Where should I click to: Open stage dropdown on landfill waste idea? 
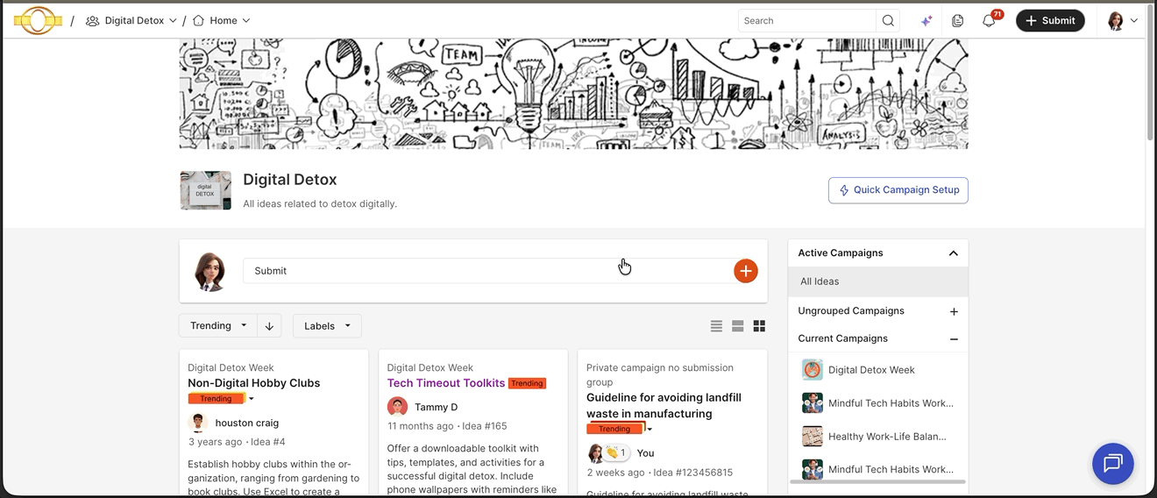click(x=649, y=430)
